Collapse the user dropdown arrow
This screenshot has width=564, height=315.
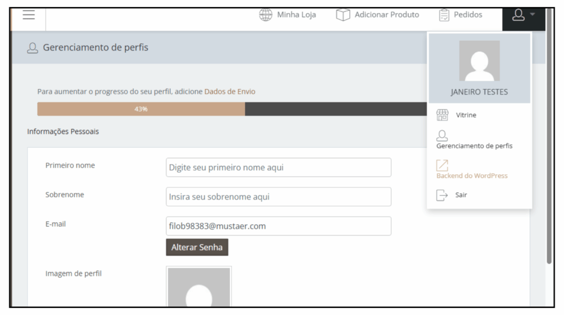click(533, 15)
